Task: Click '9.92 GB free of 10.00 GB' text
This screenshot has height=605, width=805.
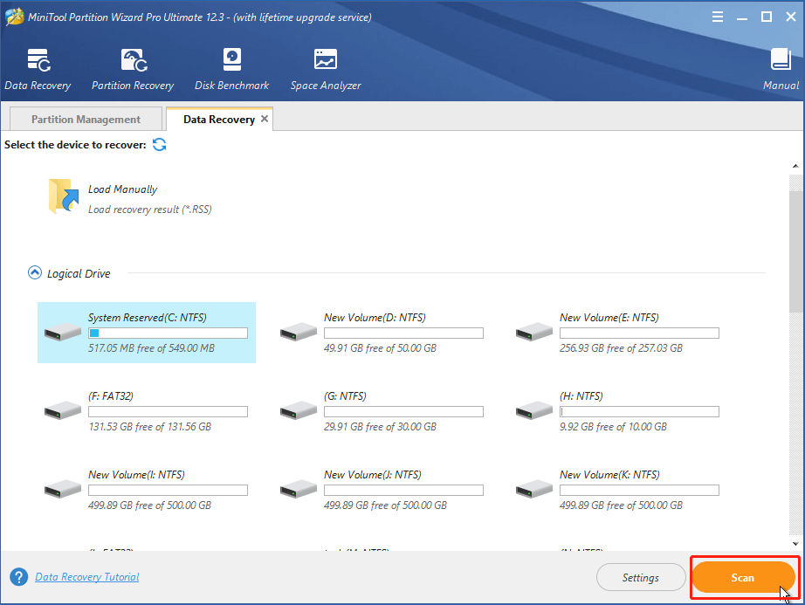Action: point(613,426)
